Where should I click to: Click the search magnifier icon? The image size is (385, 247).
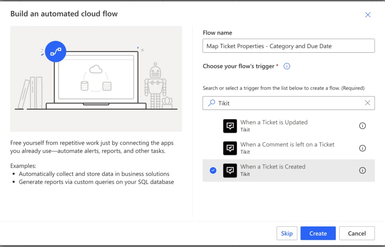pos(212,103)
